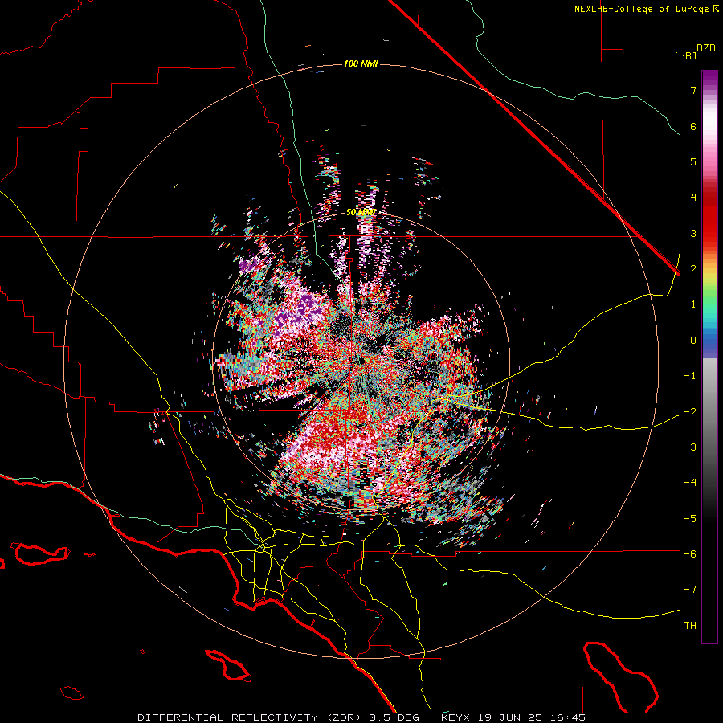The height and width of the screenshot is (723, 723).
Task: Click the -6 value on color scale
Action: tap(690, 553)
